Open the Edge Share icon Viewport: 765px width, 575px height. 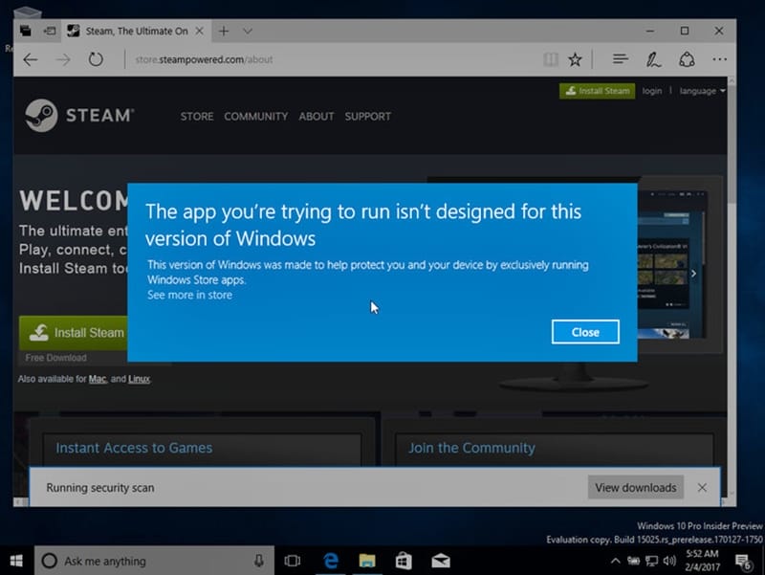[686, 59]
